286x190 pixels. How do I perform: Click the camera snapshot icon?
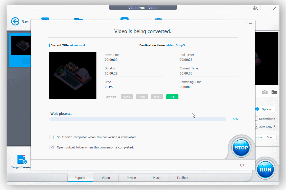pos(265,92)
